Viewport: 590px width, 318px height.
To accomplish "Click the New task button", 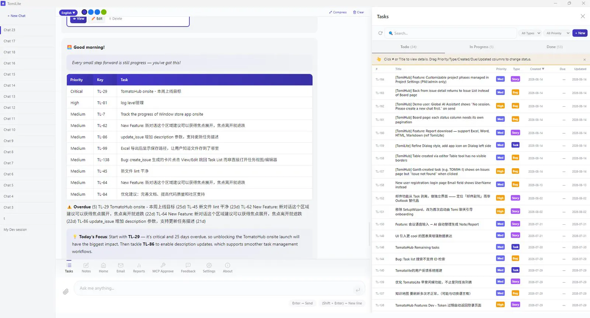I will point(580,33).
